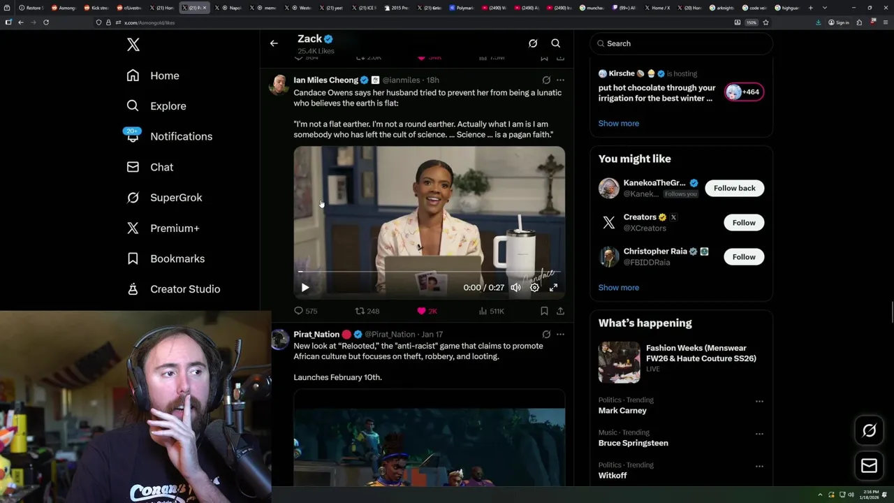Viewport: 894px width, 503px height.
Task: Click the Search input field
Action: (681, 43)
